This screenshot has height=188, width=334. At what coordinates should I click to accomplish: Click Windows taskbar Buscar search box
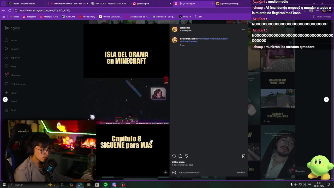click(34, 185)
